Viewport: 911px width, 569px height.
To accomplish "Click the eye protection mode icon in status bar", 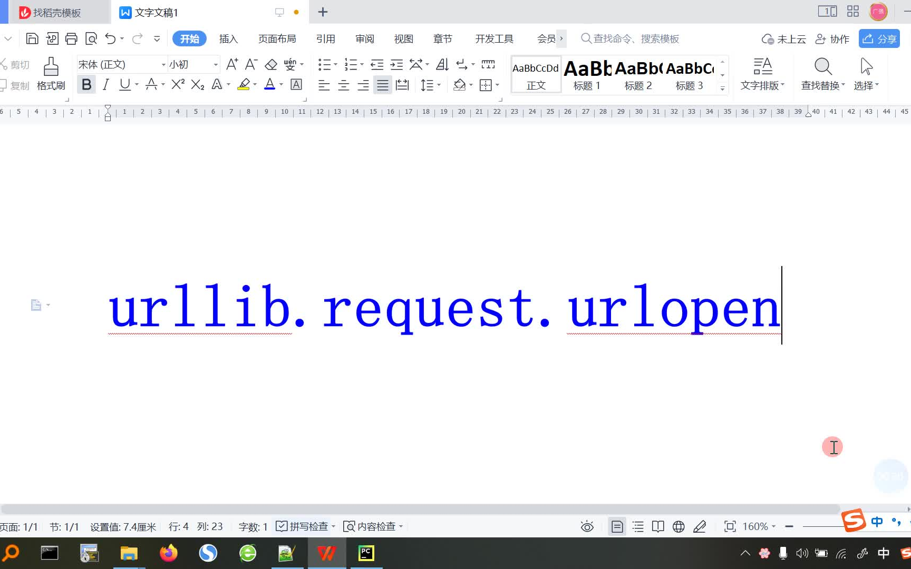I will 587,526.
